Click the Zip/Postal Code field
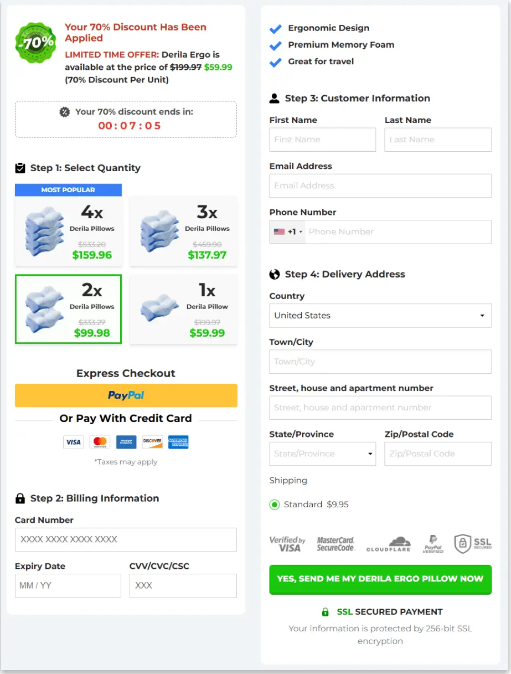 [x=438, y=454]
